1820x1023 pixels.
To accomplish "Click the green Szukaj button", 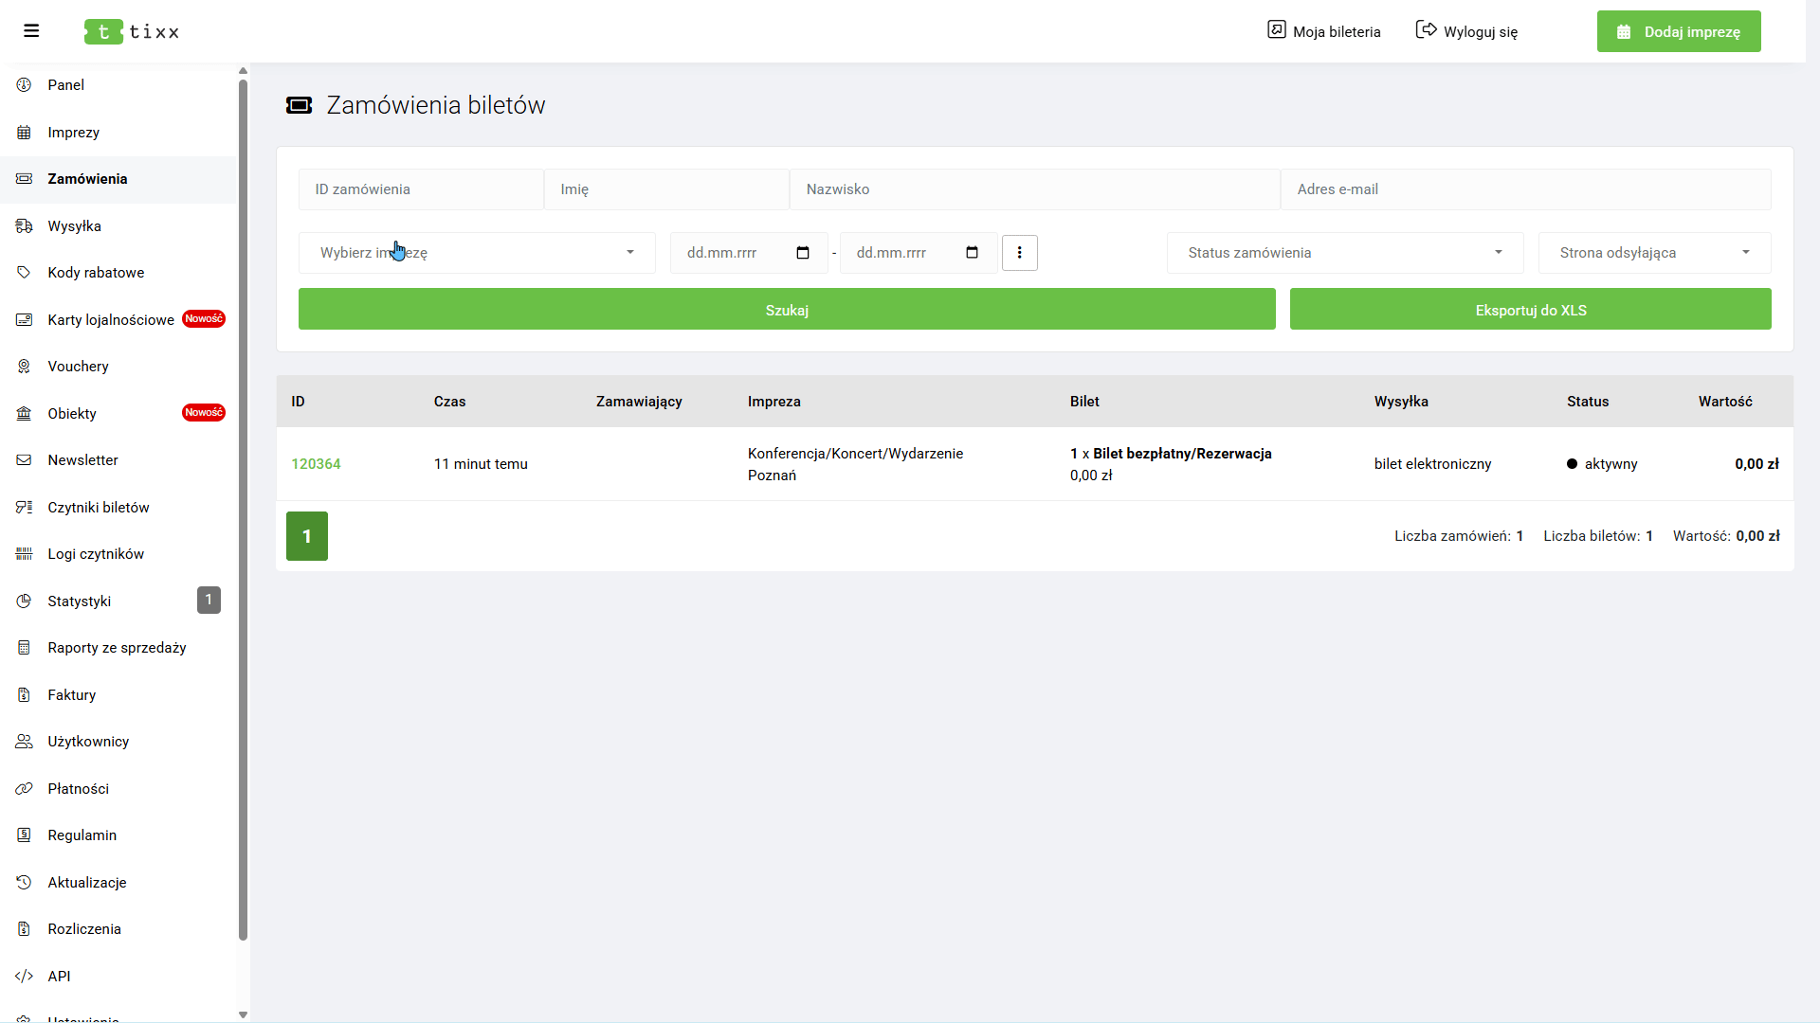I will click(x=787, y=310).
